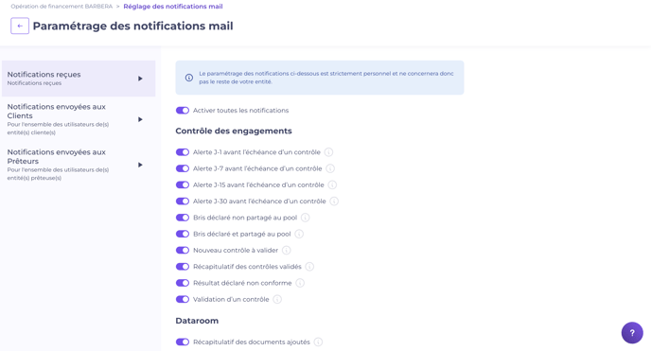The height and width of the screenshot is (351, 651).
Task: Click info icon next to Bris déclaré non partagé
Action: [305, 218]
